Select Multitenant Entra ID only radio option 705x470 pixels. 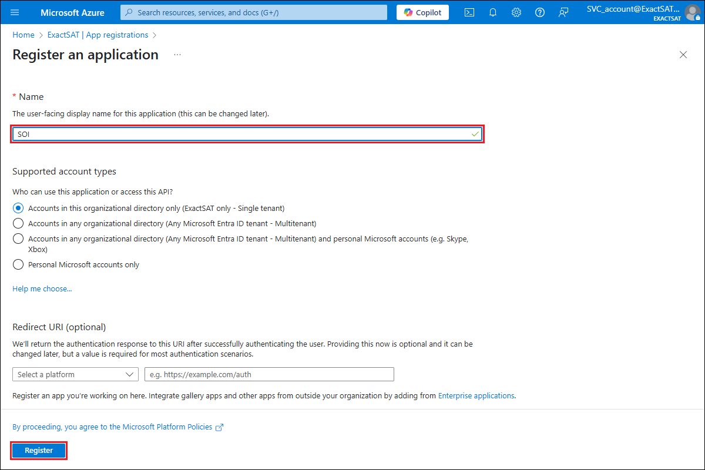[18, 223]
